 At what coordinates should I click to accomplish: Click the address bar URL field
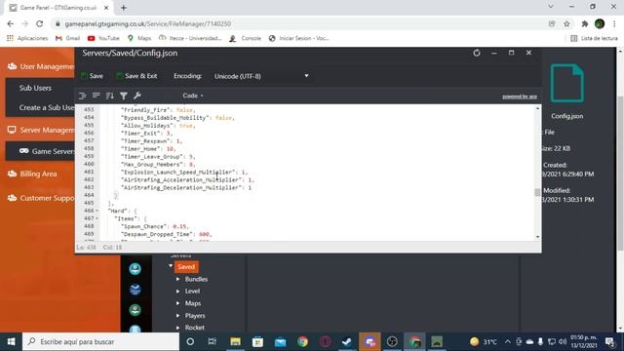[x=298, y=23]
